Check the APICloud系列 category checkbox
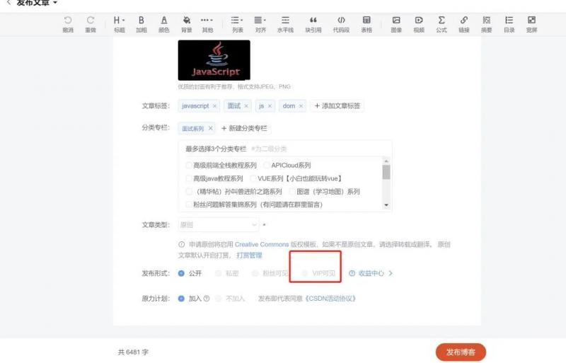This screenshot has width=566, height=363. coord(267,165)
